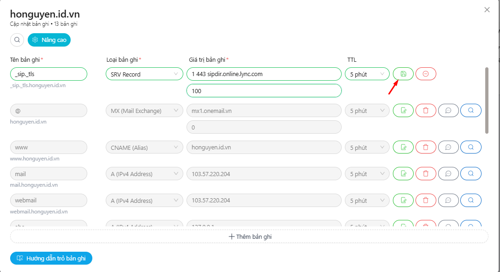Screen dimensions: 500x272
Task: Click the record list vertical scrollbar
Action: pos(487,101)
